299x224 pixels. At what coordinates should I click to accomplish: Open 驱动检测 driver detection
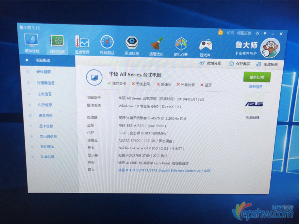pos(132,46)
